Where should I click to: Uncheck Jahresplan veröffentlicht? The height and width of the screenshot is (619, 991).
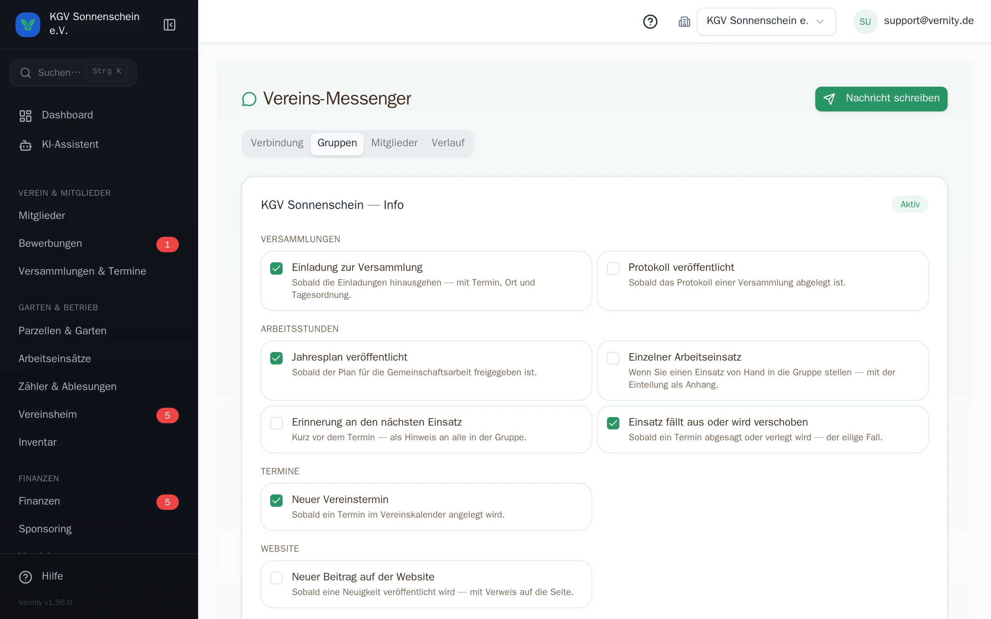click(276, 358)
